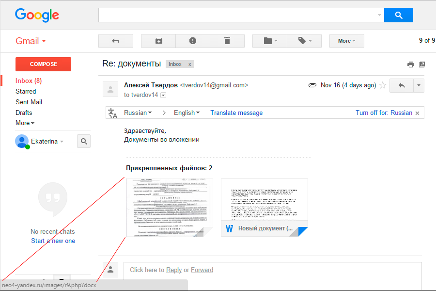Reply with arrow button in message header
The height and width of the screenshot is (291, 436).
pyautogui.click(x=402, y=85)
